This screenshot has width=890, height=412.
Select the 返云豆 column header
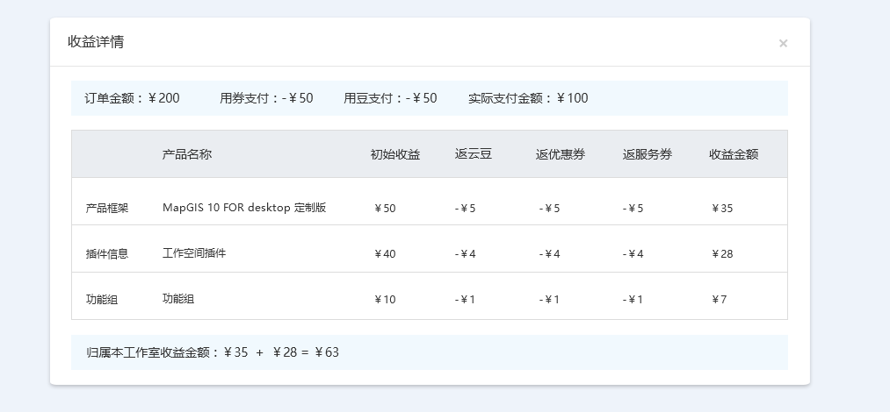[474, 154]
